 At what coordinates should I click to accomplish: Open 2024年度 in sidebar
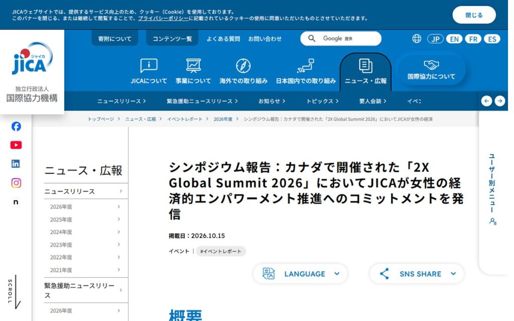86,232
